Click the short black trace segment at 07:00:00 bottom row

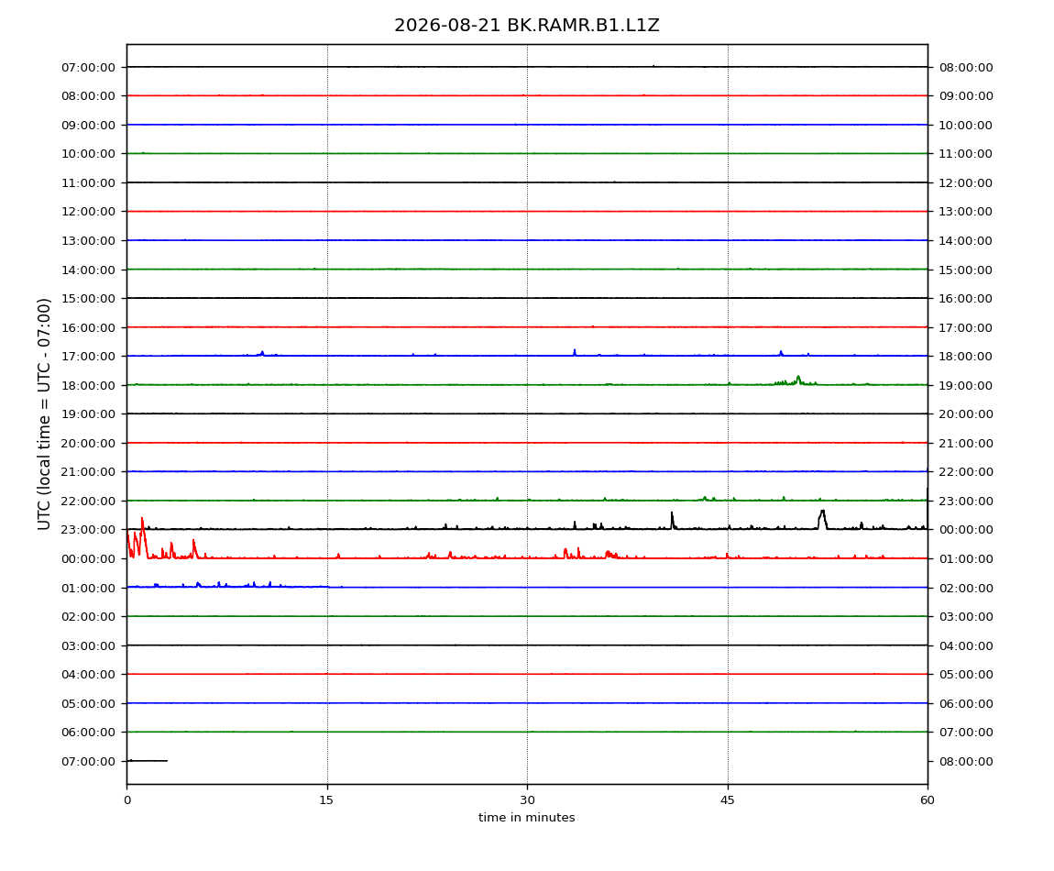pos(148,761)
